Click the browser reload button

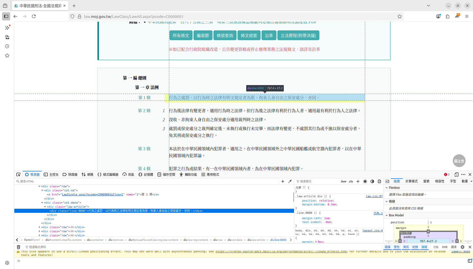pos(34,16)
